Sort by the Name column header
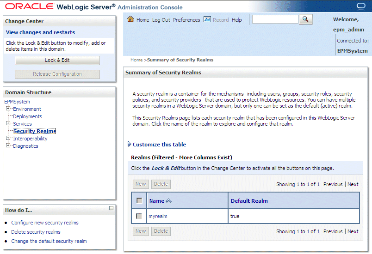Screen dimensions: 372x254 point(156,201)
